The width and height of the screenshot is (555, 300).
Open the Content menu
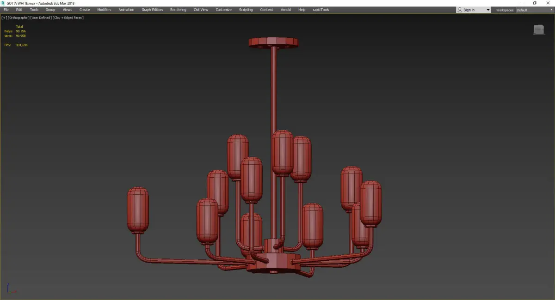point(266,10)
